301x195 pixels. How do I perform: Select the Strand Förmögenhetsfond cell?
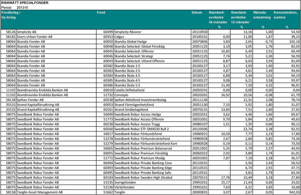coord(134,105)
